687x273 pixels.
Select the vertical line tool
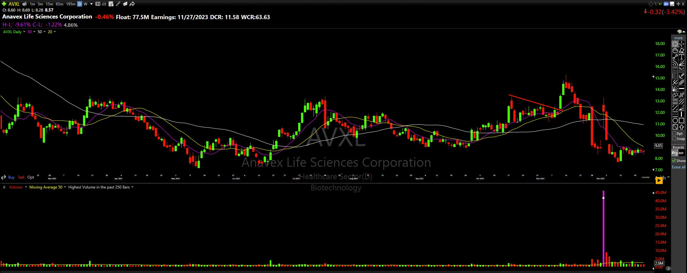[682, 114]
